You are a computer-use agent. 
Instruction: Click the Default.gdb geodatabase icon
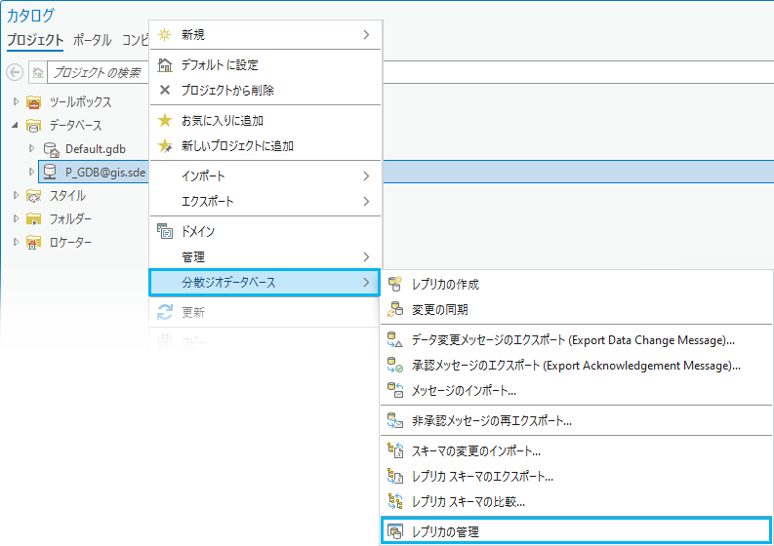pyautogui.click(x=52, y=149)
